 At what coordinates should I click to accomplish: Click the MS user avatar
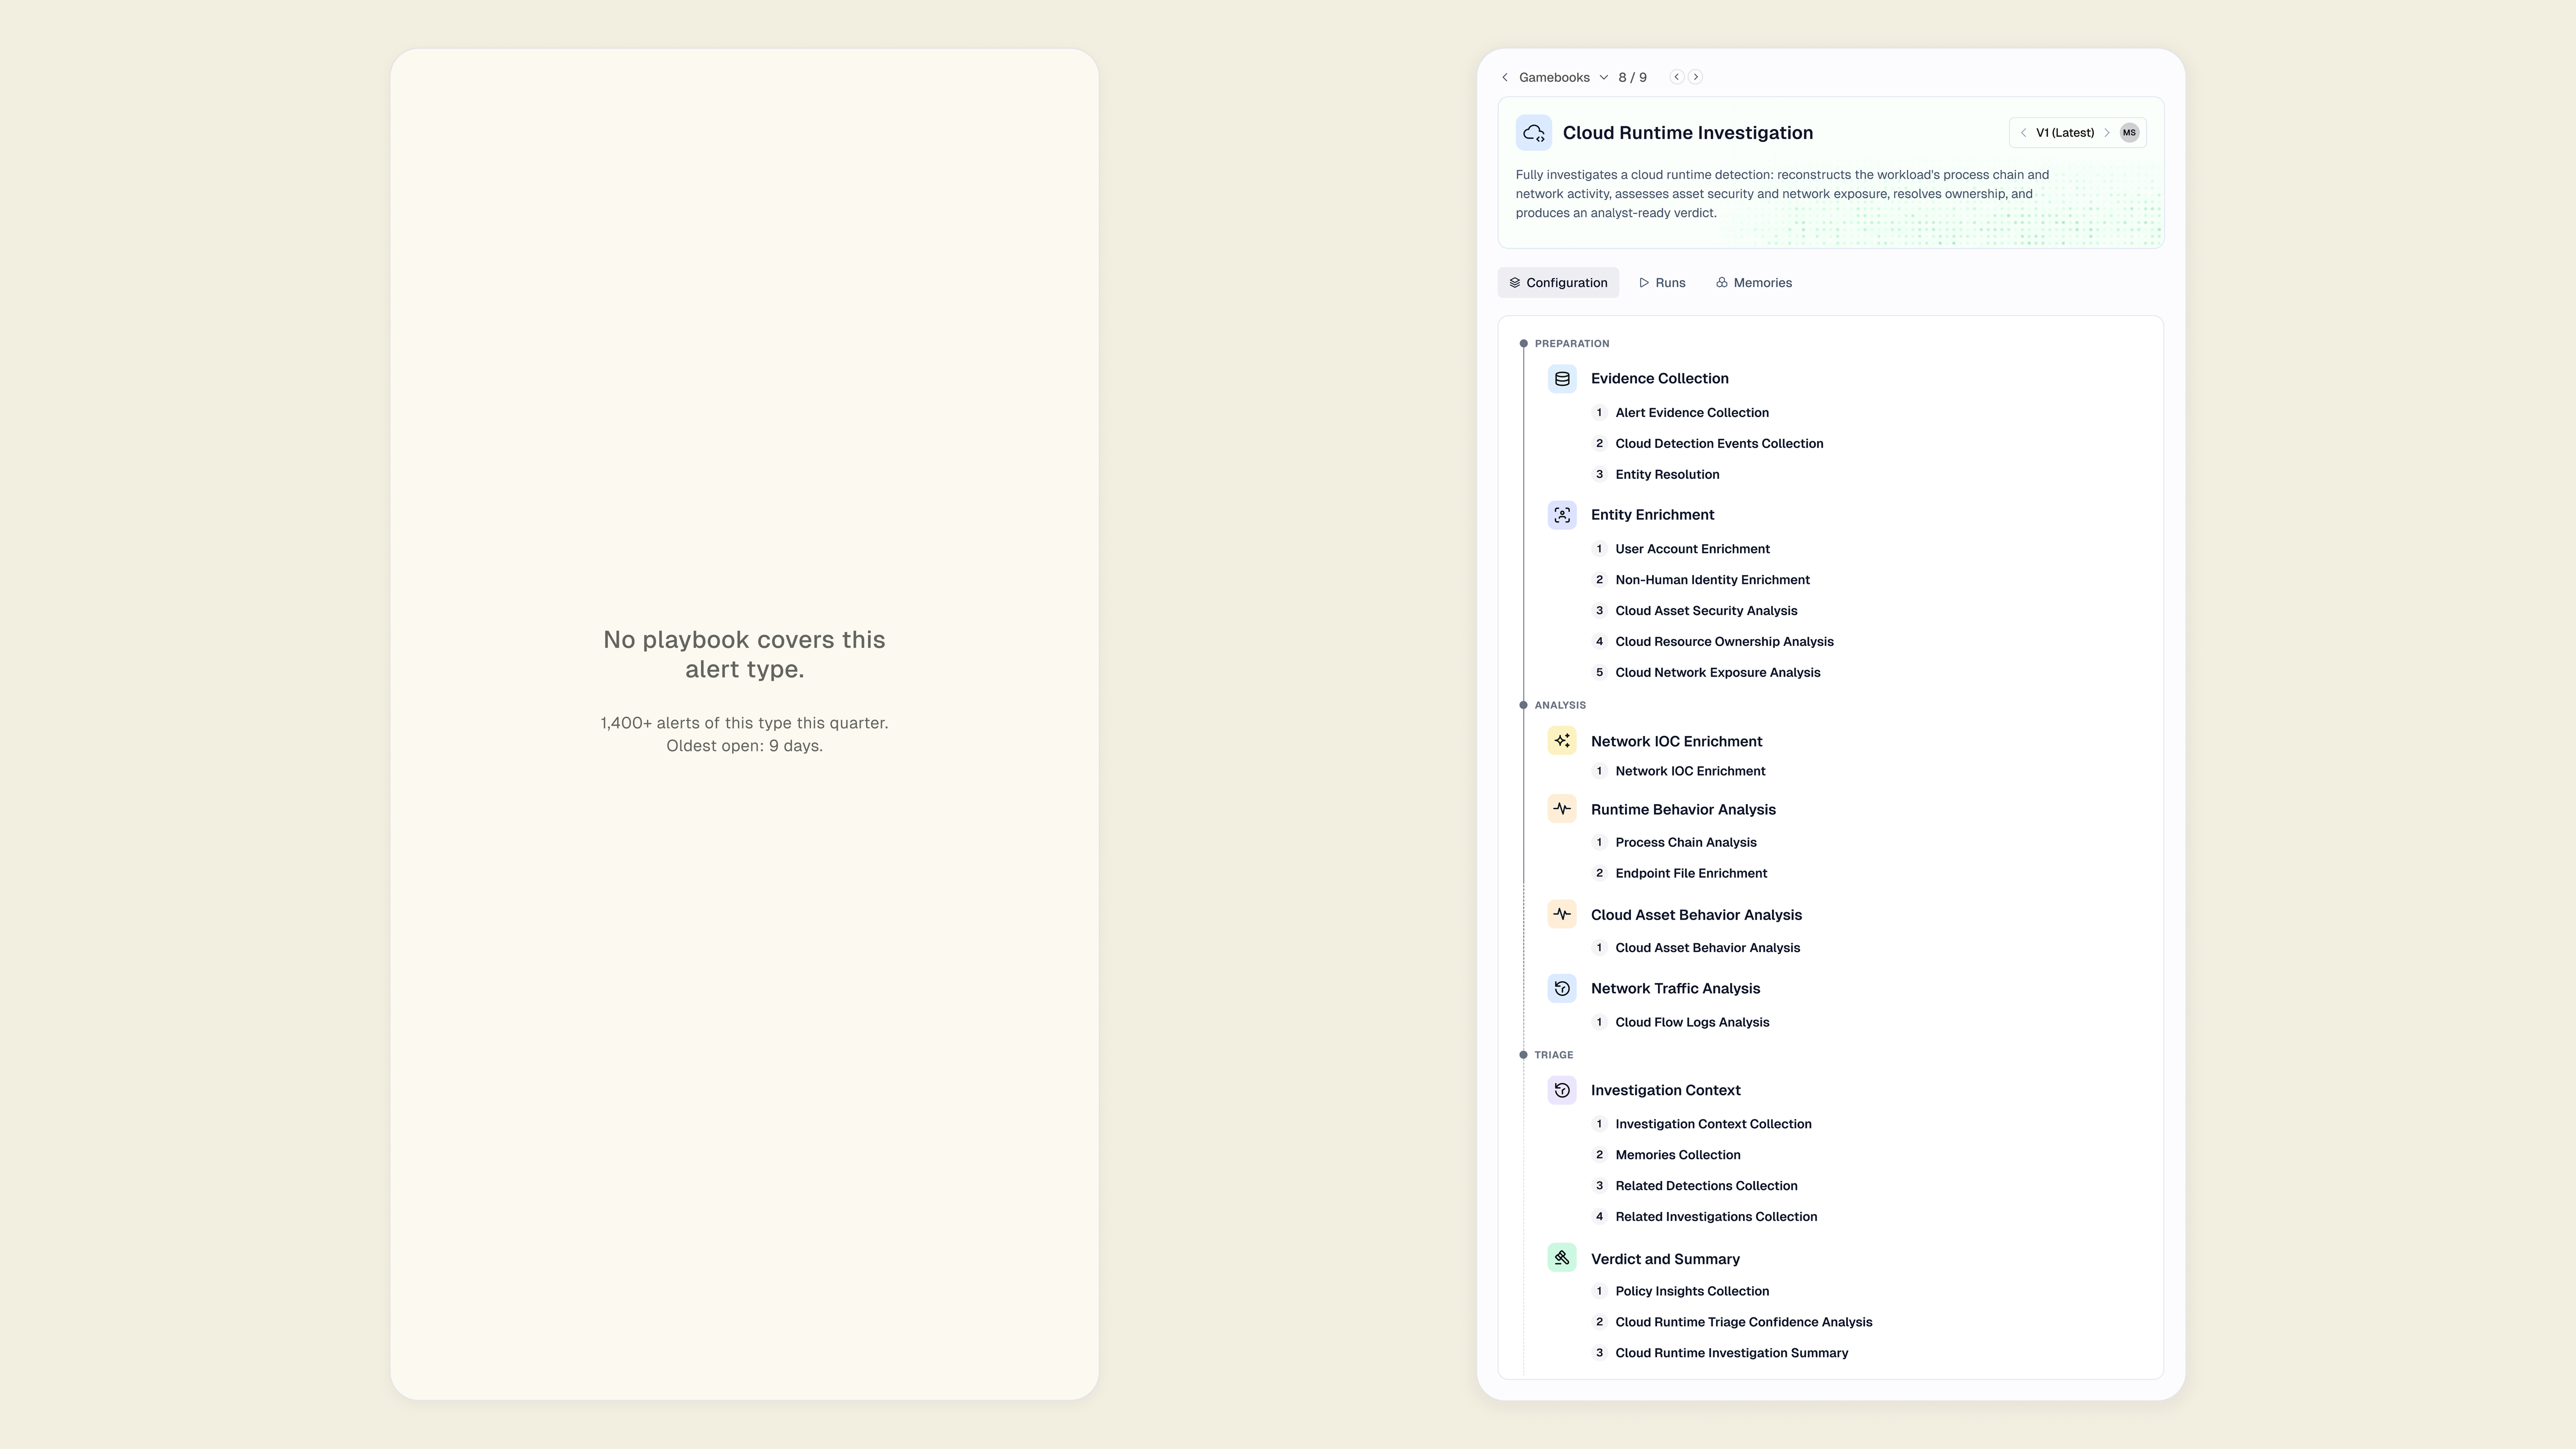(x=2129, y=133)
